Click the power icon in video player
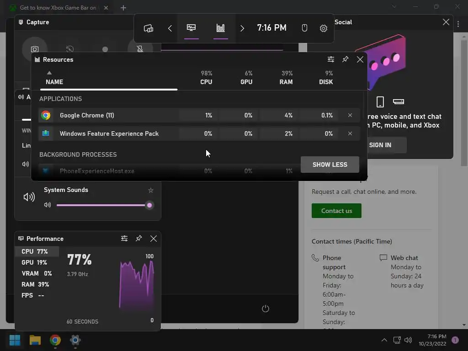This screenshot has height=351, width=468. pyautogui.click(x=266, y=308)
